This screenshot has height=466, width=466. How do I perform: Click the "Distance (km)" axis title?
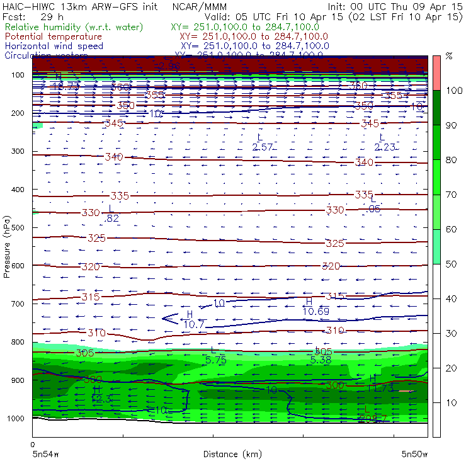click(x=232, y=454)
